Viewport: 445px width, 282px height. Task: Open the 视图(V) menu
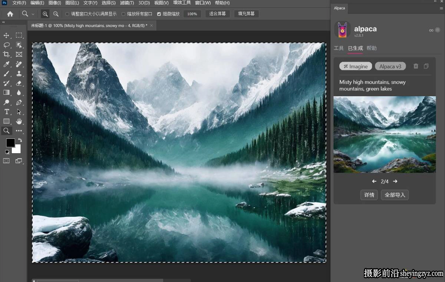161,3
